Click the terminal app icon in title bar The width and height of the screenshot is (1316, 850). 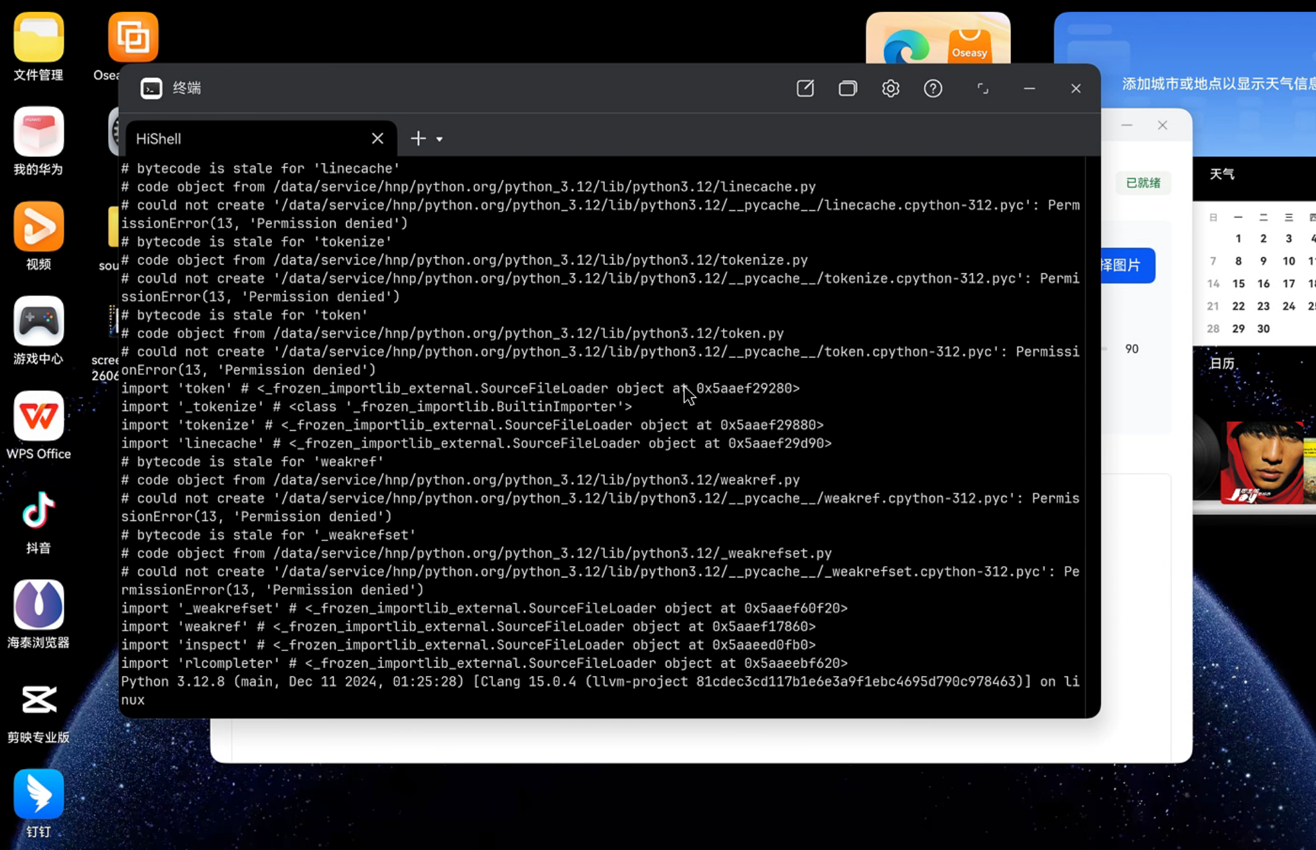(151, 88)
